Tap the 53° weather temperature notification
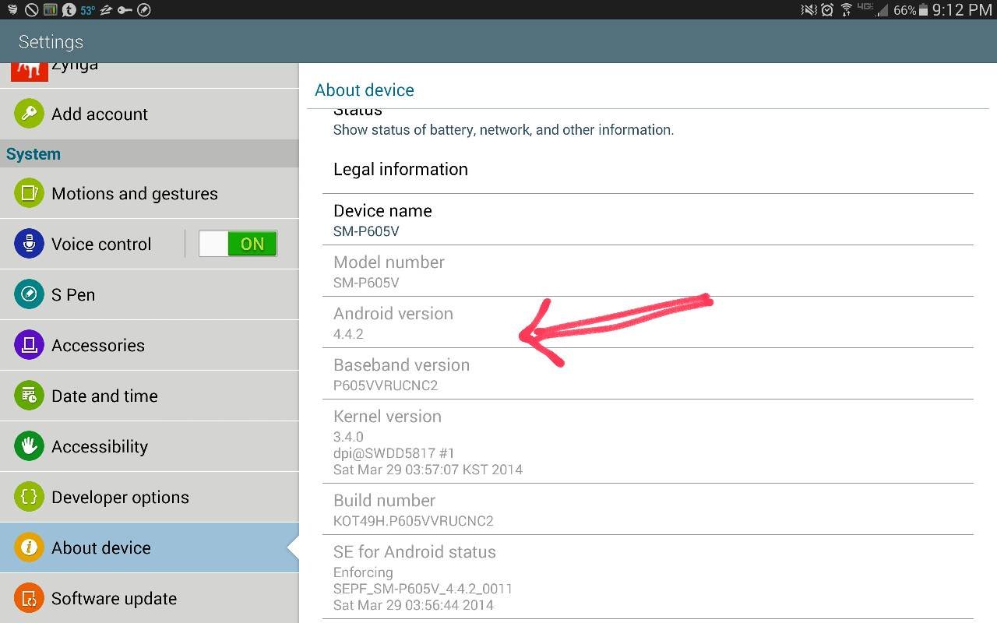997x623 pixels. tap(87, 10)
